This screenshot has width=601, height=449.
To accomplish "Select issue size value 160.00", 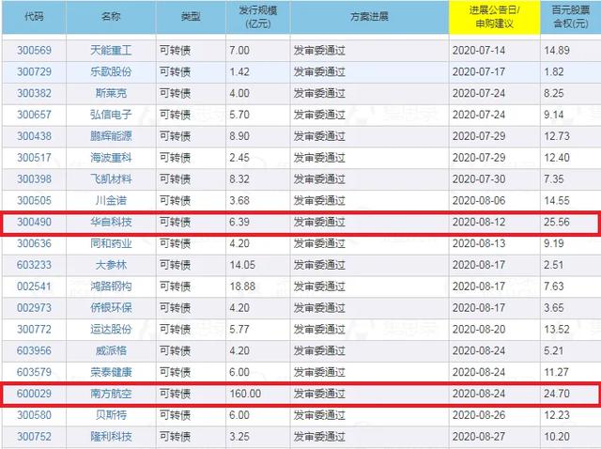I will pos(245,394).
